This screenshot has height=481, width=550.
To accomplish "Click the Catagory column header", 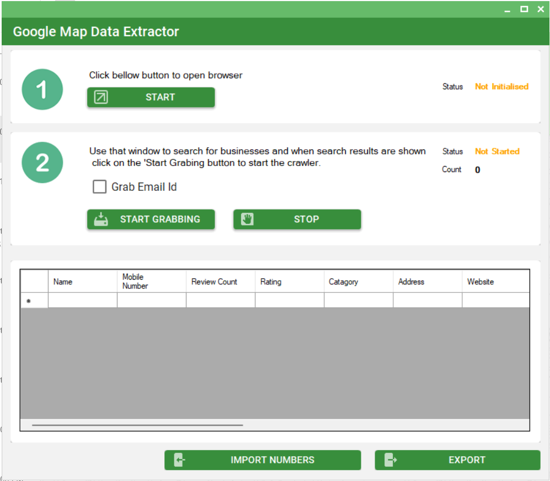I will (x=359, y=281).
